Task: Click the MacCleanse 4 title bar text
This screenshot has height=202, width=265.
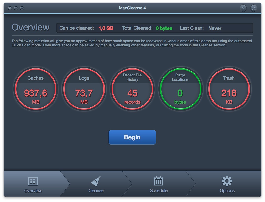Action: point(132,8)
